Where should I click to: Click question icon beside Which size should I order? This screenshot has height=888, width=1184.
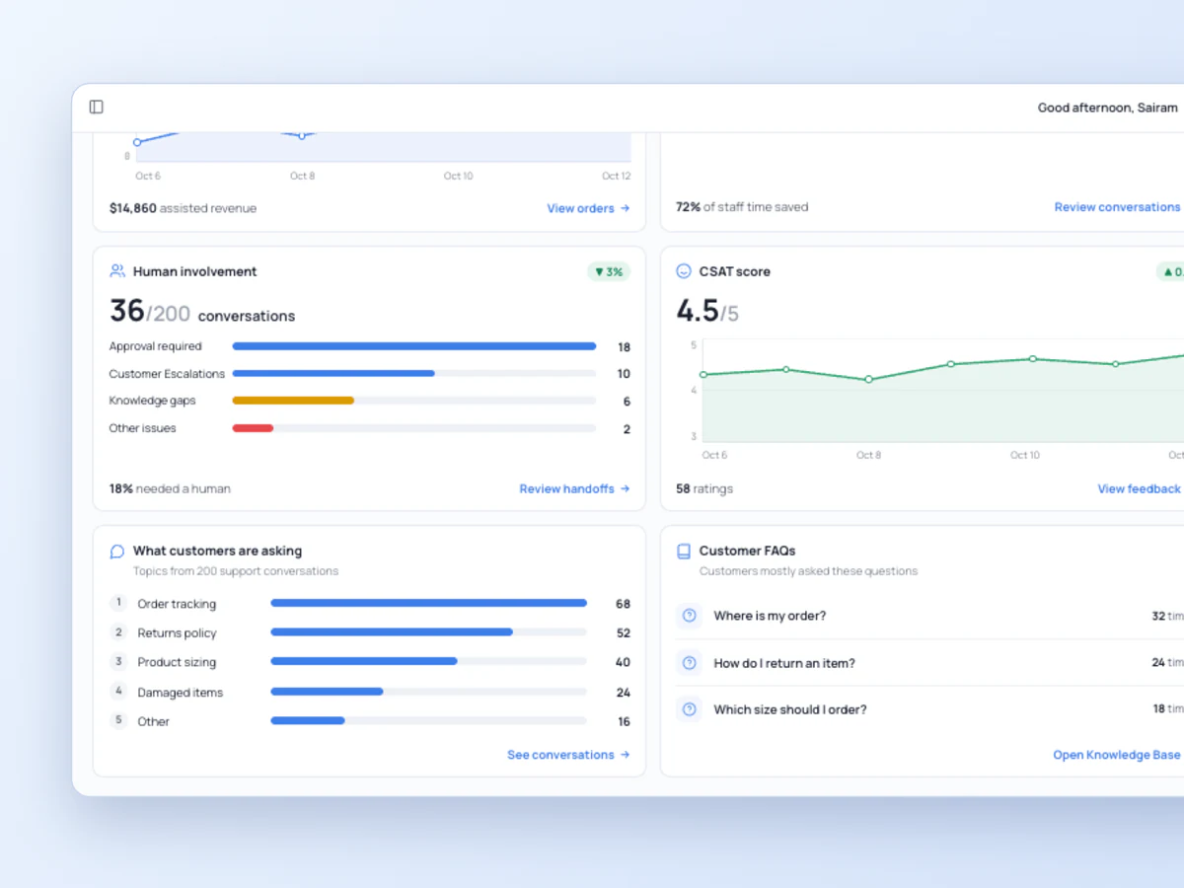coord(689,709)
